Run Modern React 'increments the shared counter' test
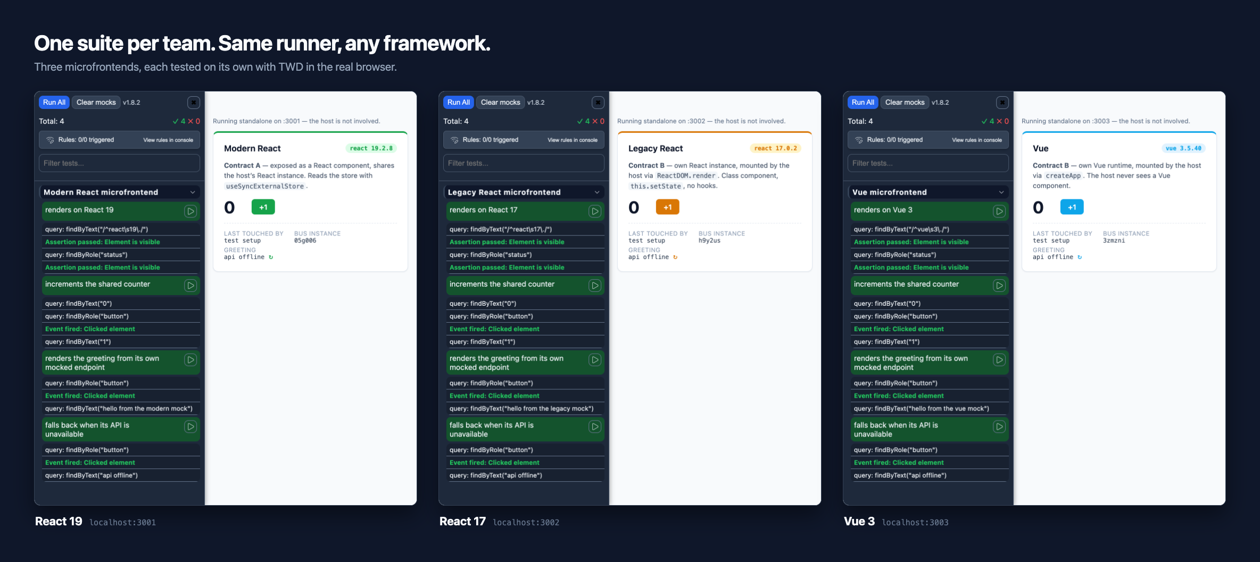This screenshot has height=562, width=1260. click(x=190, y=286)
